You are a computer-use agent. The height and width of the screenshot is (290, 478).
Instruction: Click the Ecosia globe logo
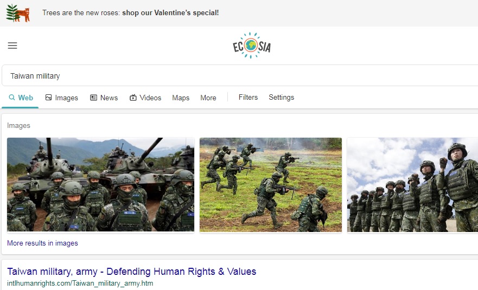pyautogui.click(x=252, y=46)
